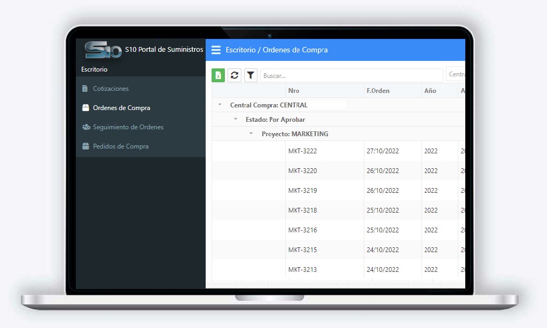This screenshot has height=328, width=547.
Task: Collapse the Proyecto: MARKETING group
Action: [251, 134]
